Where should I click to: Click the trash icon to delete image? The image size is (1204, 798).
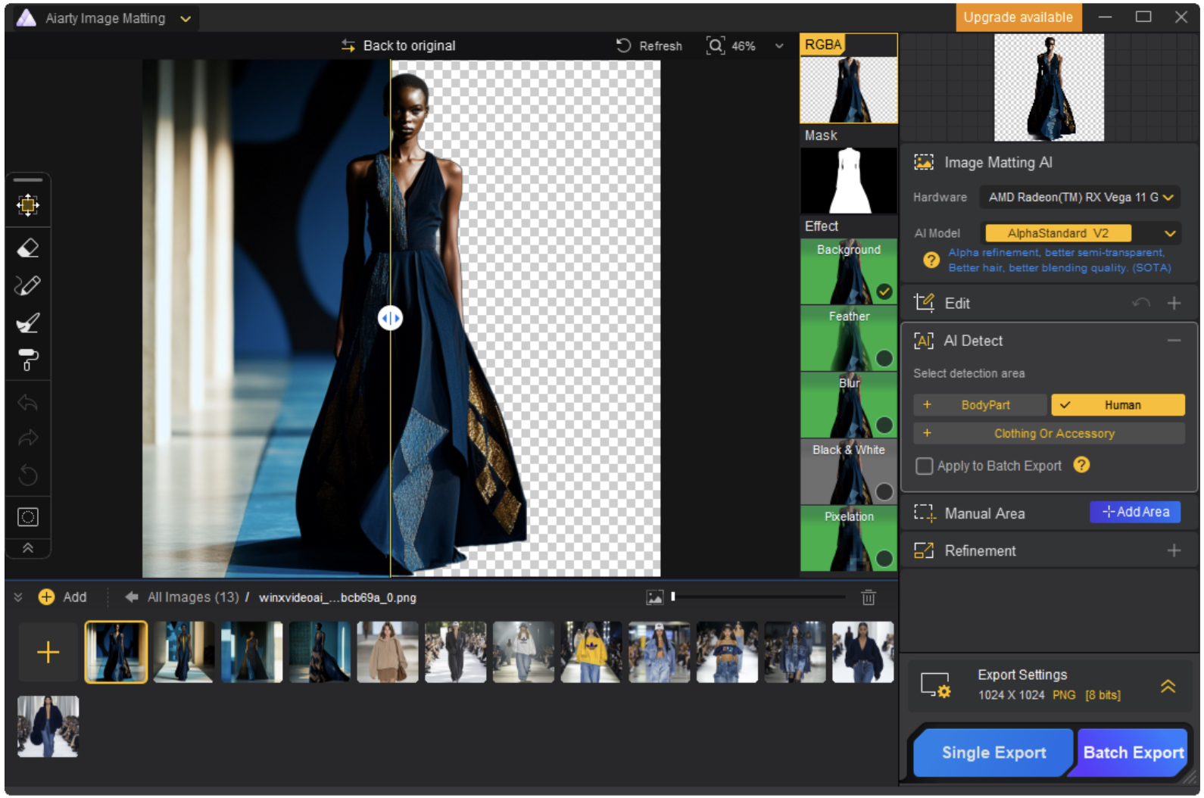tap(869, 598)
